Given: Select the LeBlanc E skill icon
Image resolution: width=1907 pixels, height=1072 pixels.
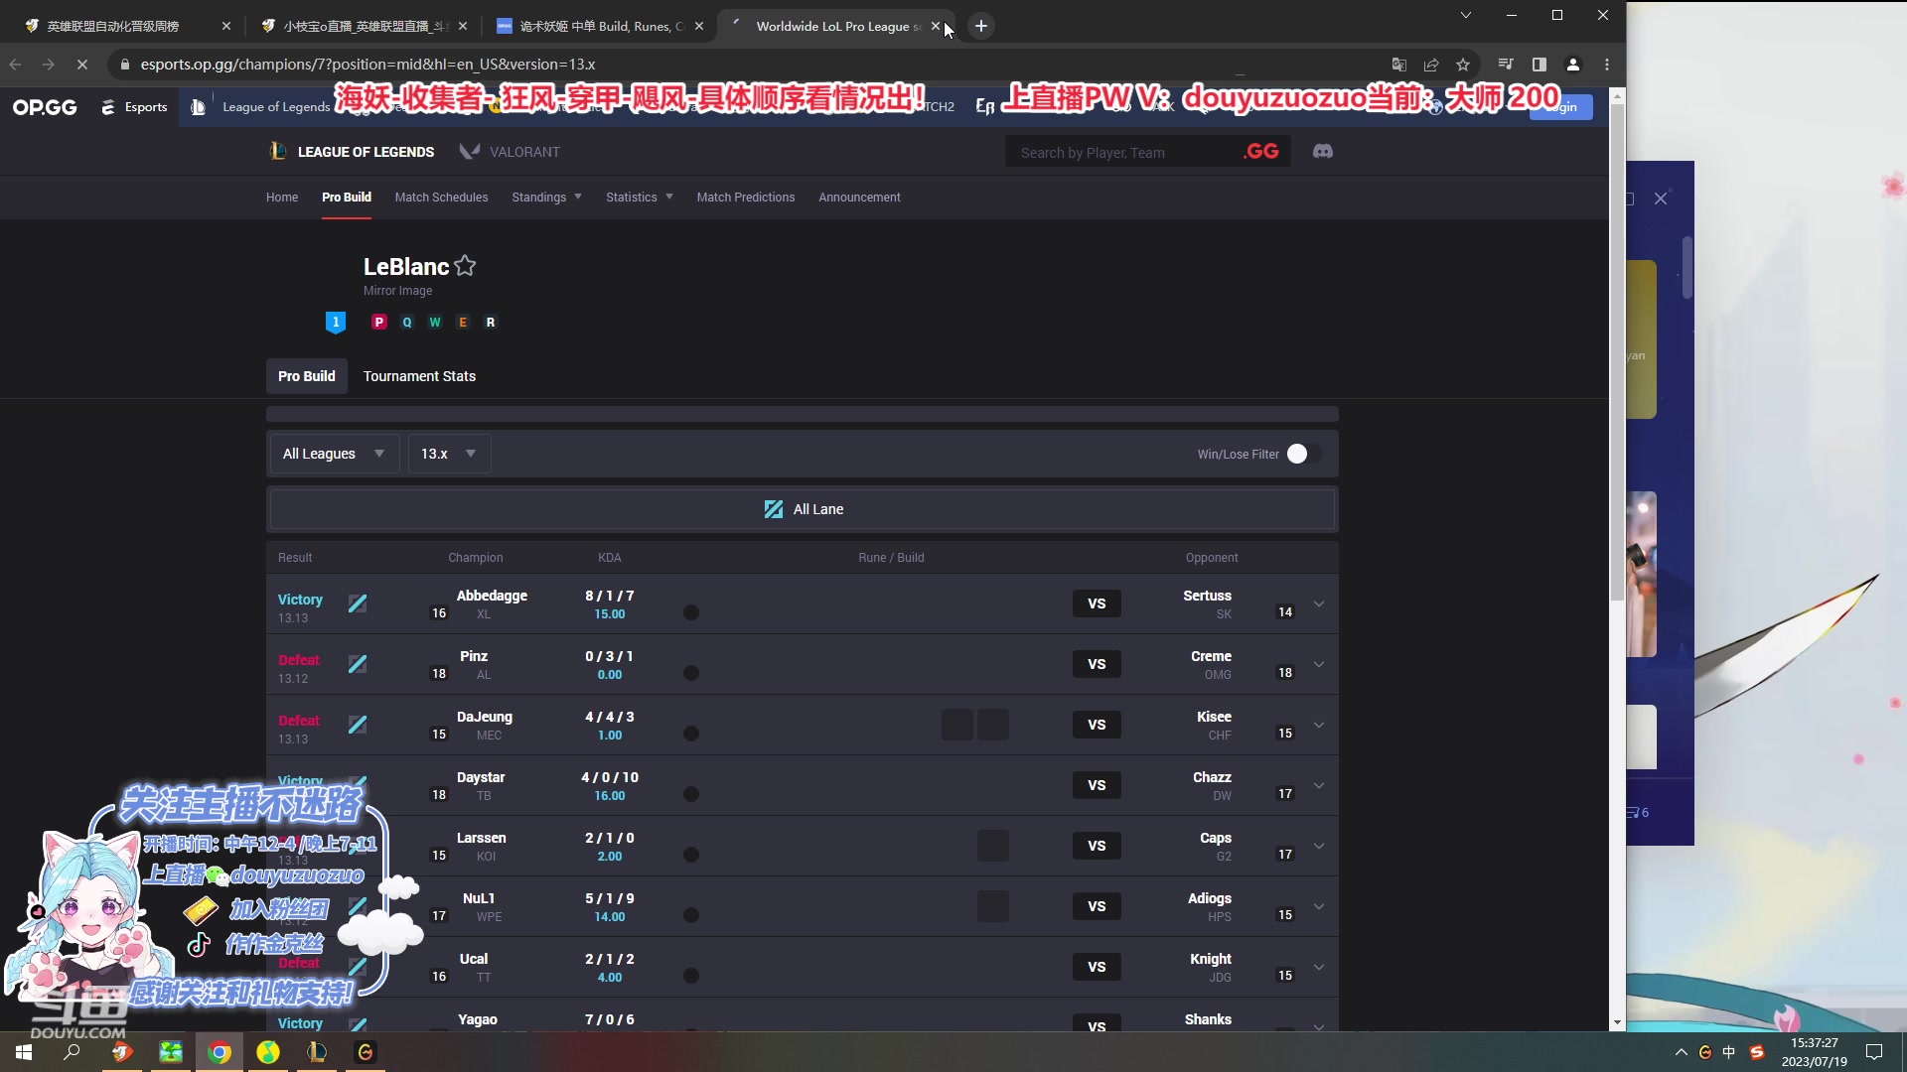Looking at the screenshot, I should (462, 322).
